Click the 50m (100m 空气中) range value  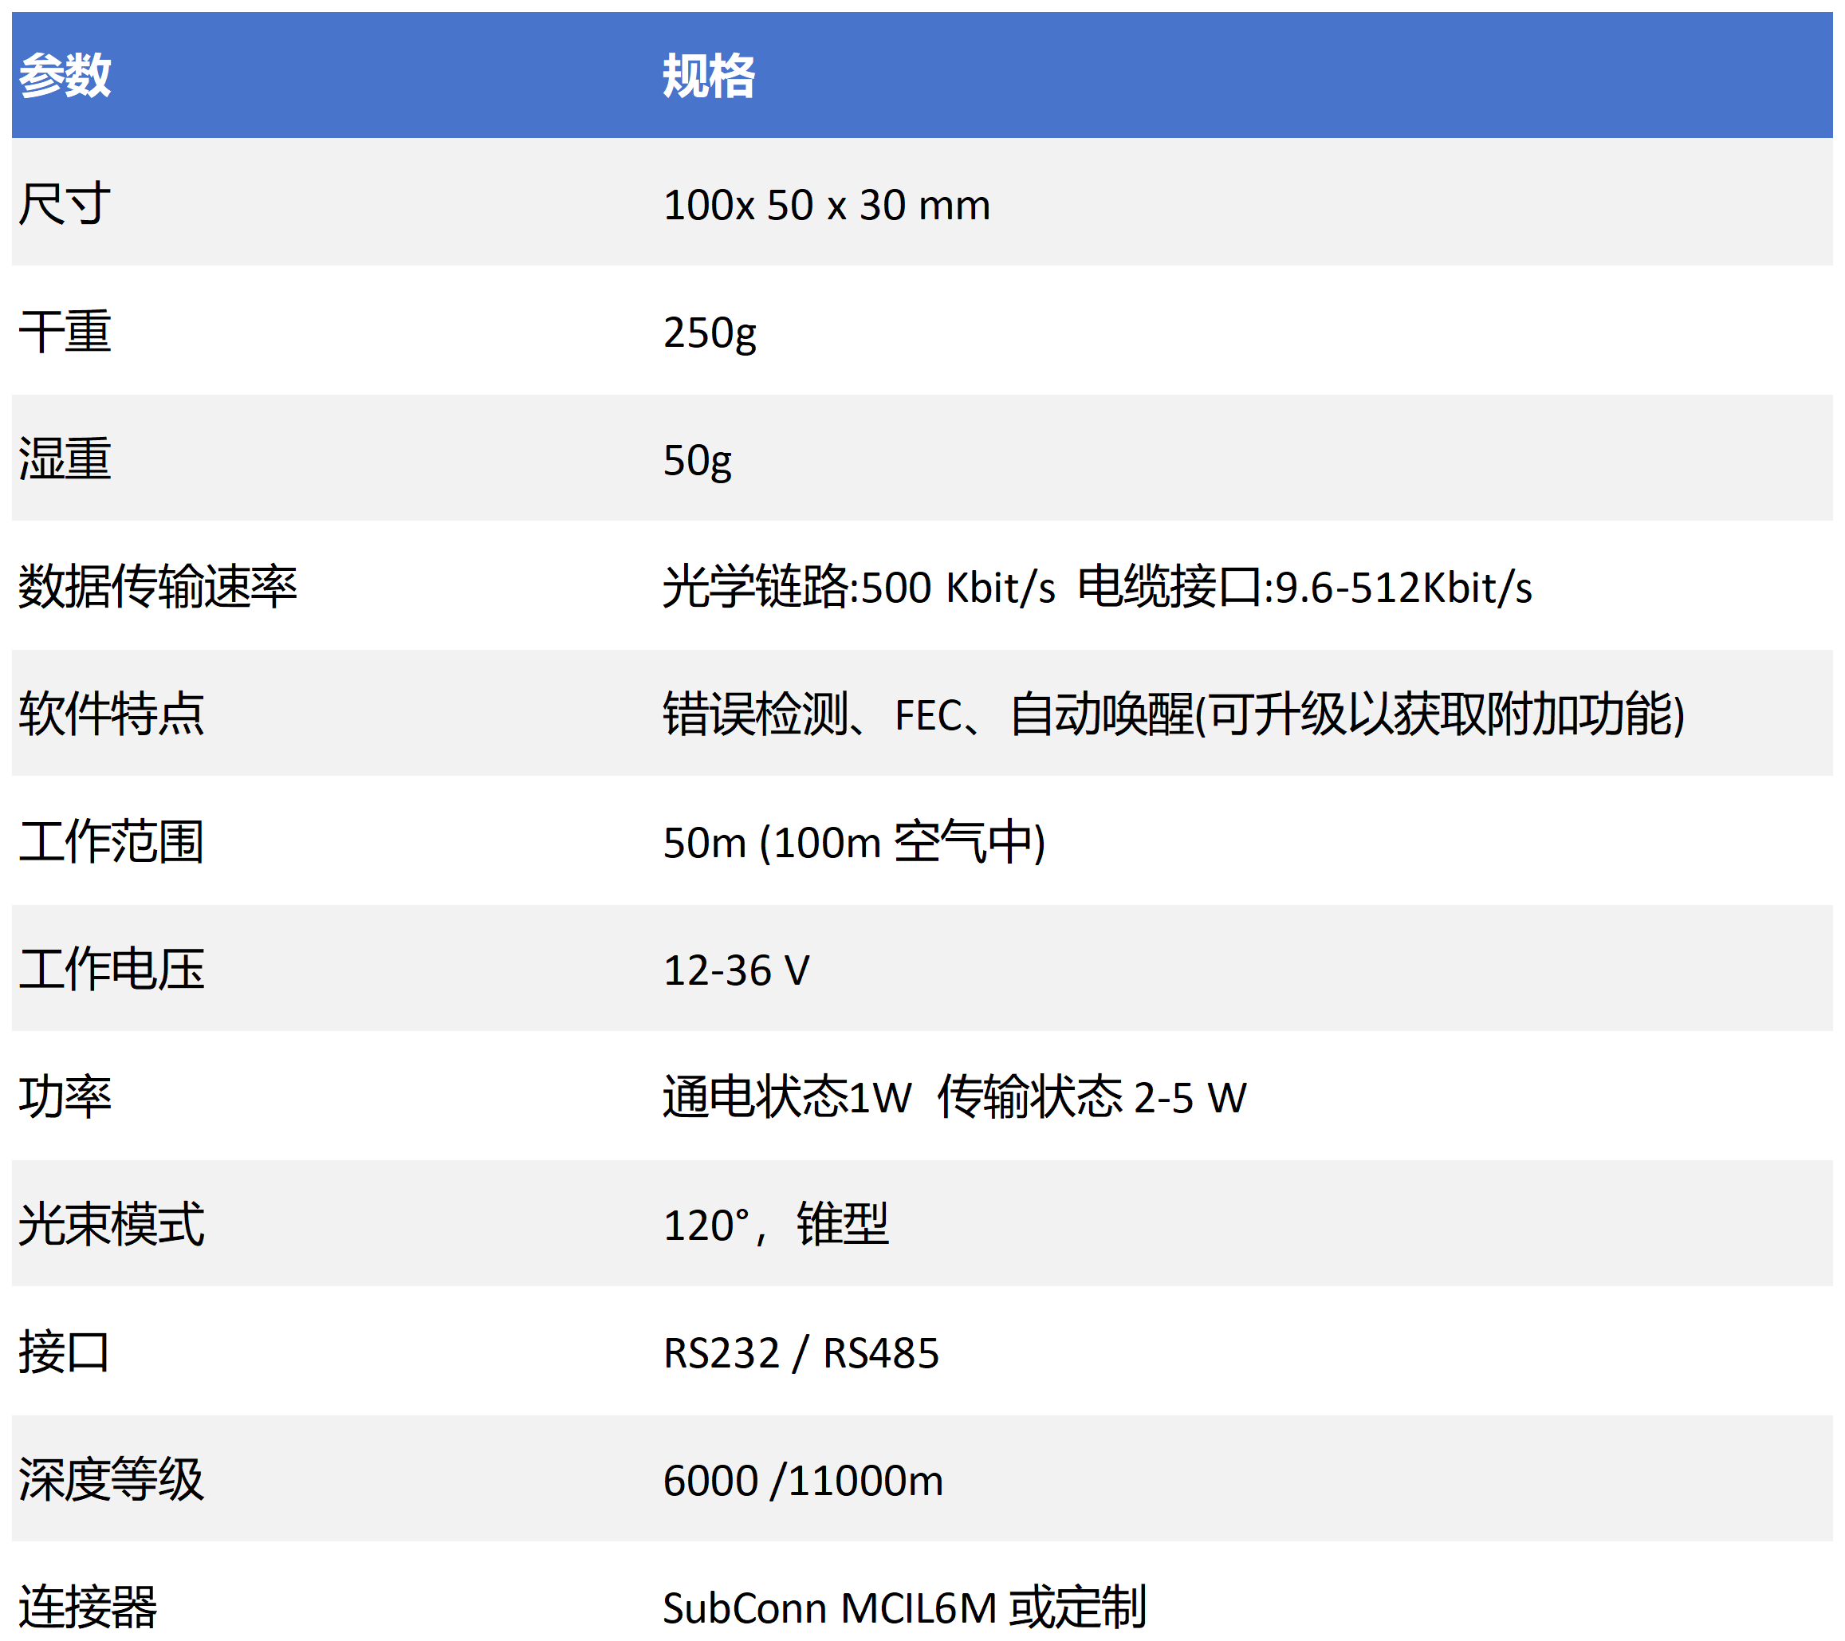tap(854, 842)
